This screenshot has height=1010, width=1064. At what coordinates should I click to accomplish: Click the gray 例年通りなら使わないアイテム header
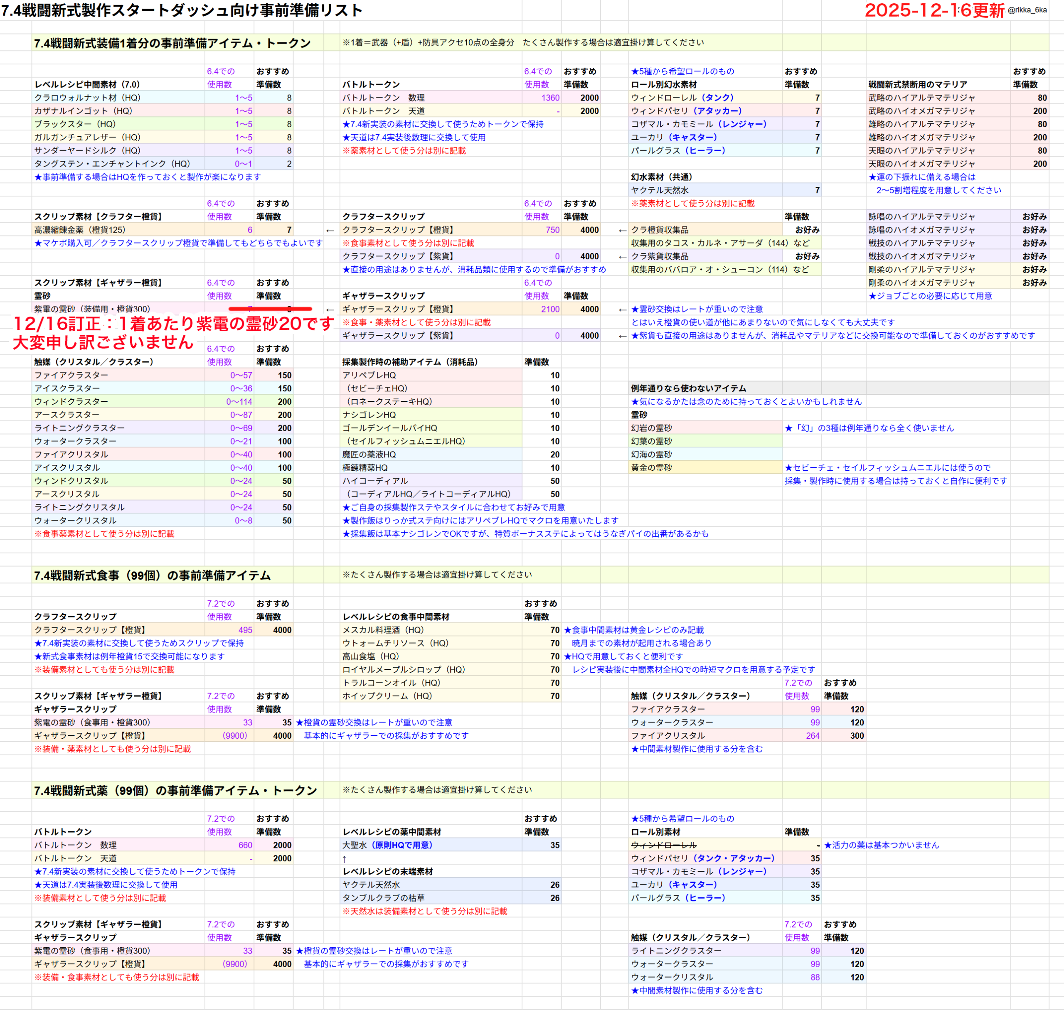point(689,388)
